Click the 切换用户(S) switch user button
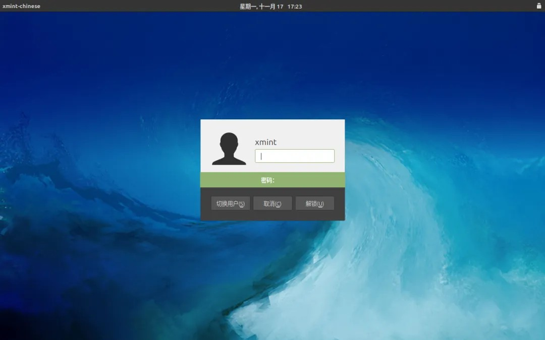Image resolution: width=545 pixels, height=340 pixels. tap(231, 203)
